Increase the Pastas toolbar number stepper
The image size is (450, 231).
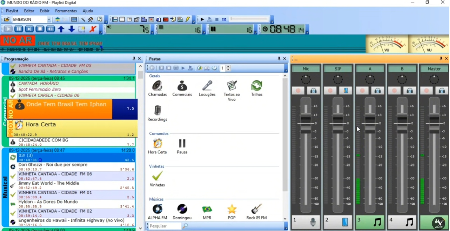point(229,67)
